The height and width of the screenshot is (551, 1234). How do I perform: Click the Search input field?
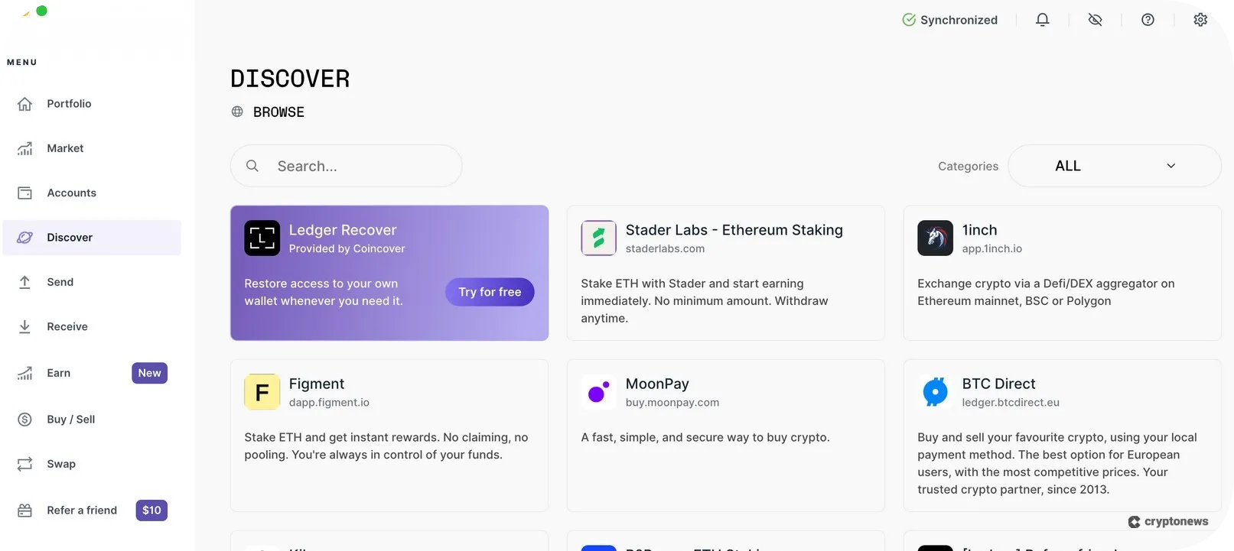click(x=346, y=166)
